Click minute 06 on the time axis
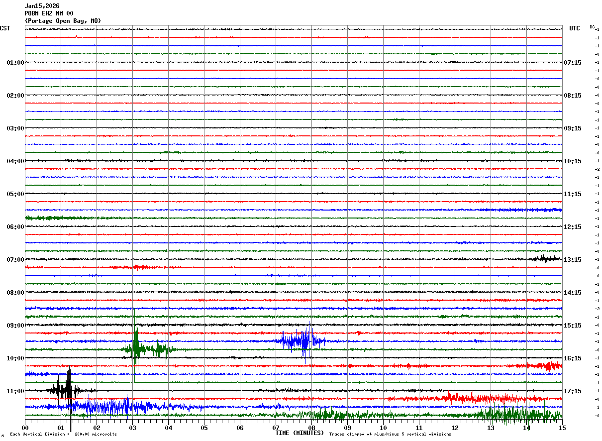Image resolution: width=602 pixels, height=441 pixels. (240, 428)
